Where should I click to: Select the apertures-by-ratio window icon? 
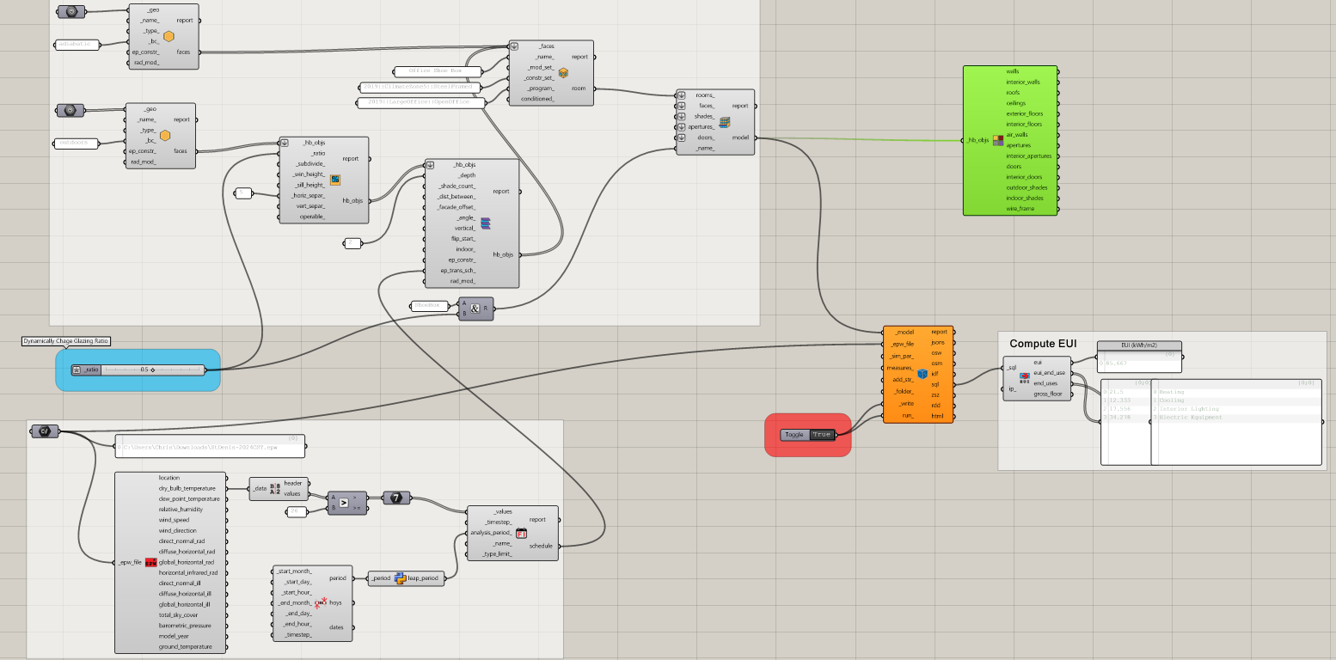[335, 180]
